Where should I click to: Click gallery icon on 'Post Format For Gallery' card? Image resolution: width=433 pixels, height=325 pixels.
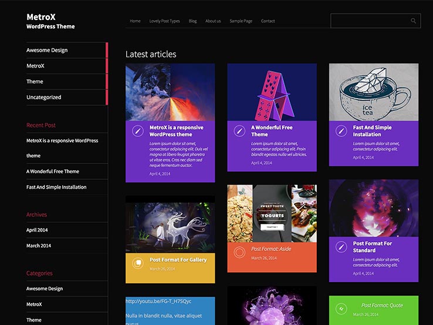coord(137,263)
